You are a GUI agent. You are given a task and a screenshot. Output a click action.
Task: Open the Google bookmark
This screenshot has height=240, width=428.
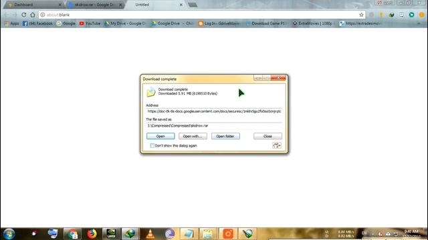point(66,23)
